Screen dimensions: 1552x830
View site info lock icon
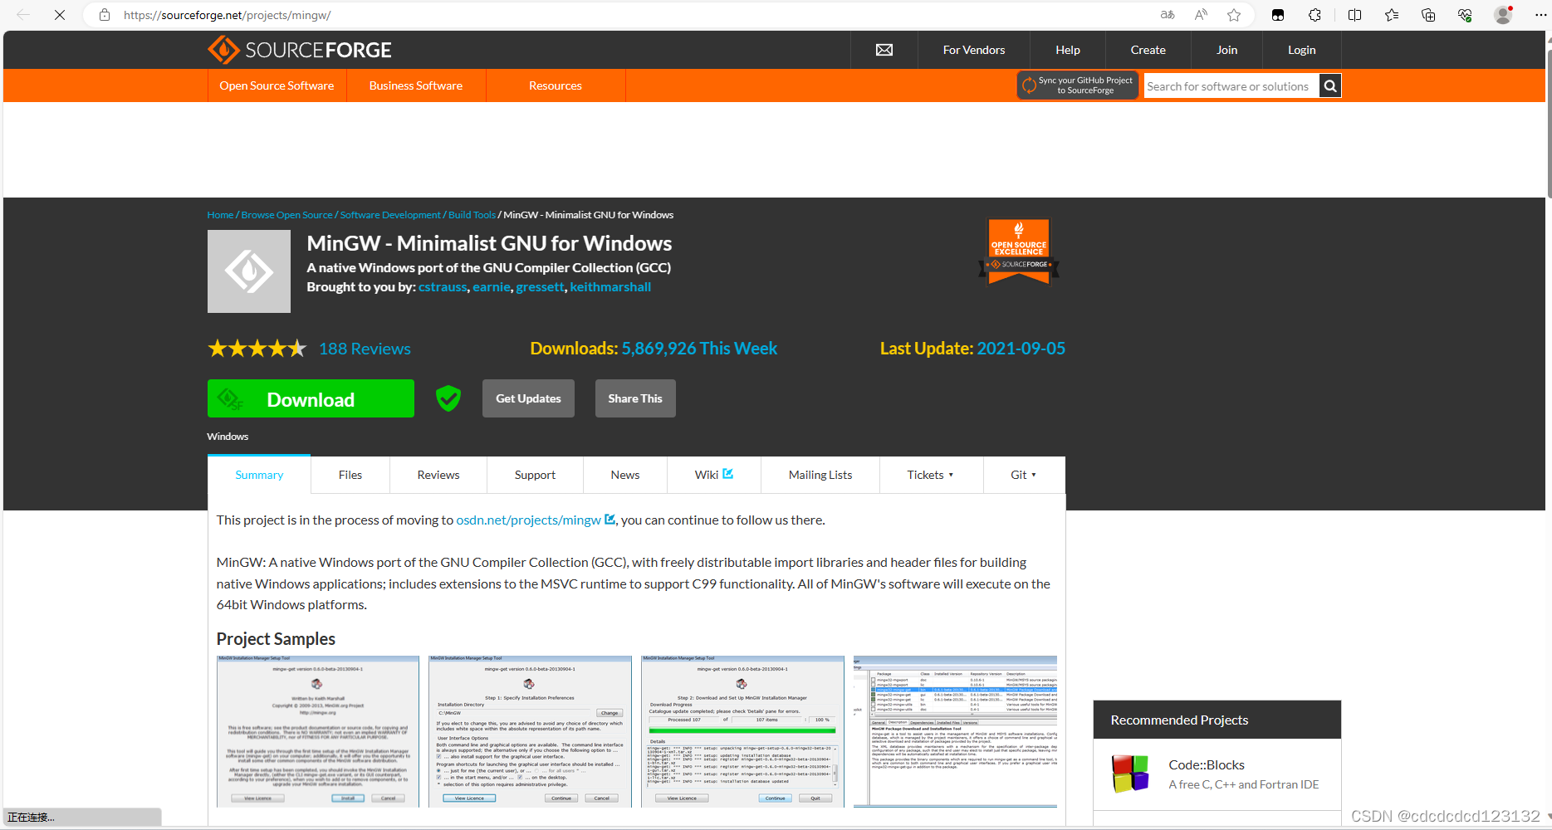105,15
